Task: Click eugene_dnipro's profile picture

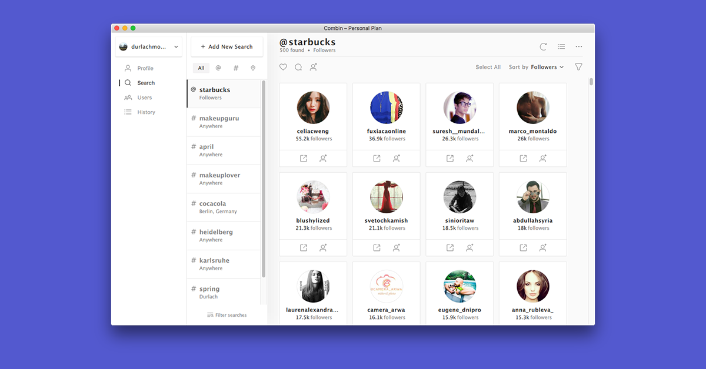Action: pyautogui.click(x=459, y=286)
